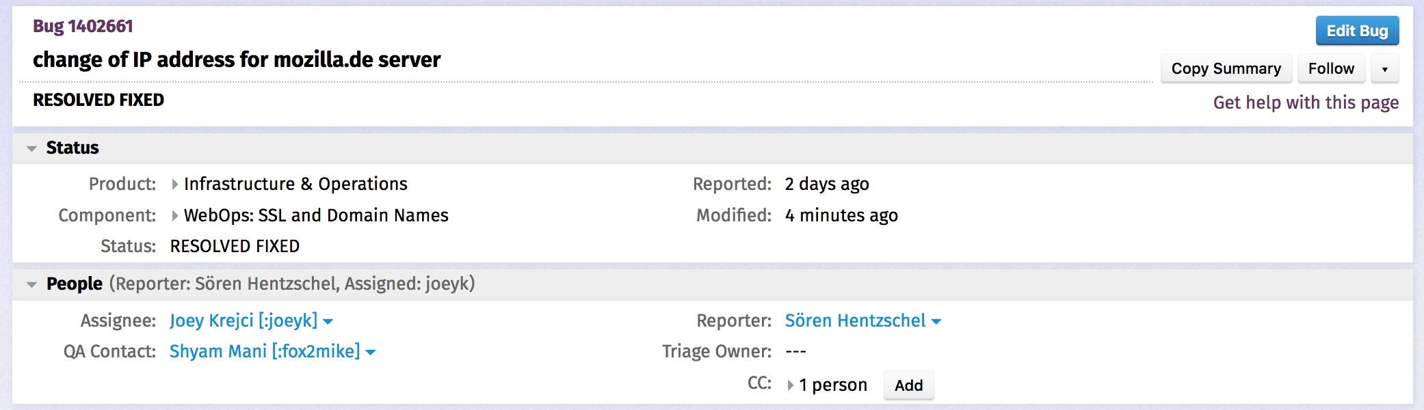Open the Sören Hentzschel reporter dropdown arrow
The width and height of the screenshot is (1424, 410).
[936, 321]
